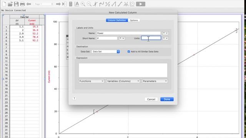Image resolution: width=246 pixels, height=138 pixels.
Task: Open Data Collection clock settings
Action: pos(132,4)
